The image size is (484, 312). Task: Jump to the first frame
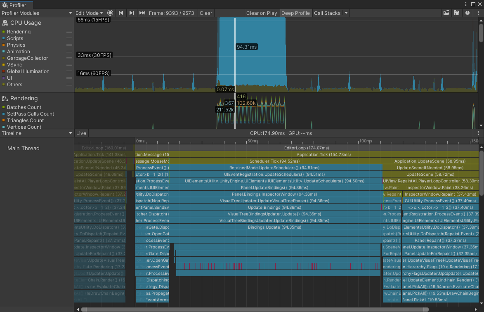[x=120, y=13]
